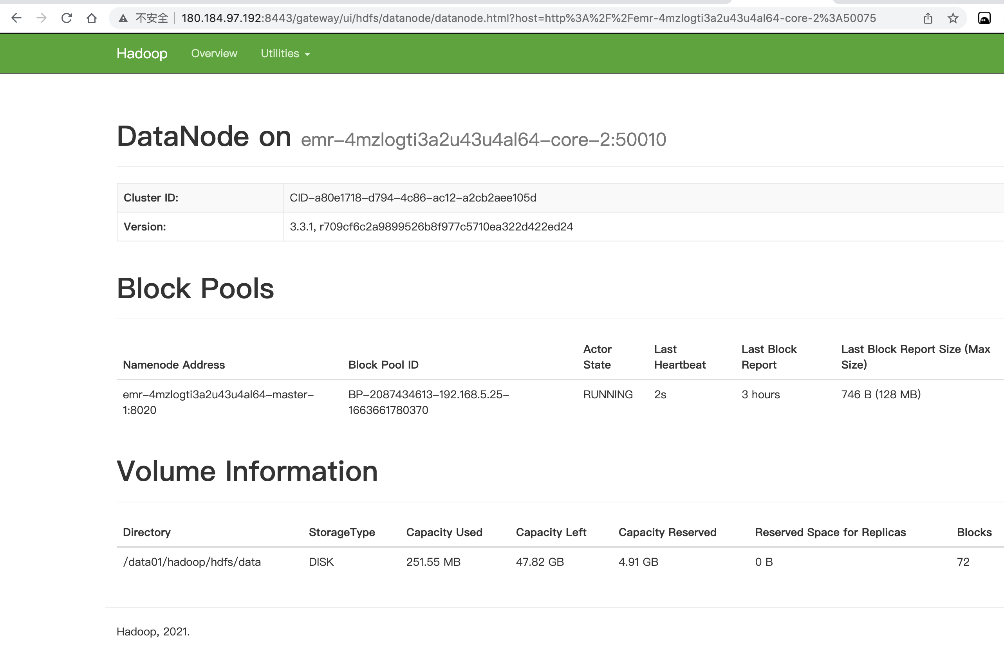
Task: Click the Version value row
Action: click(x=431, y=227)
